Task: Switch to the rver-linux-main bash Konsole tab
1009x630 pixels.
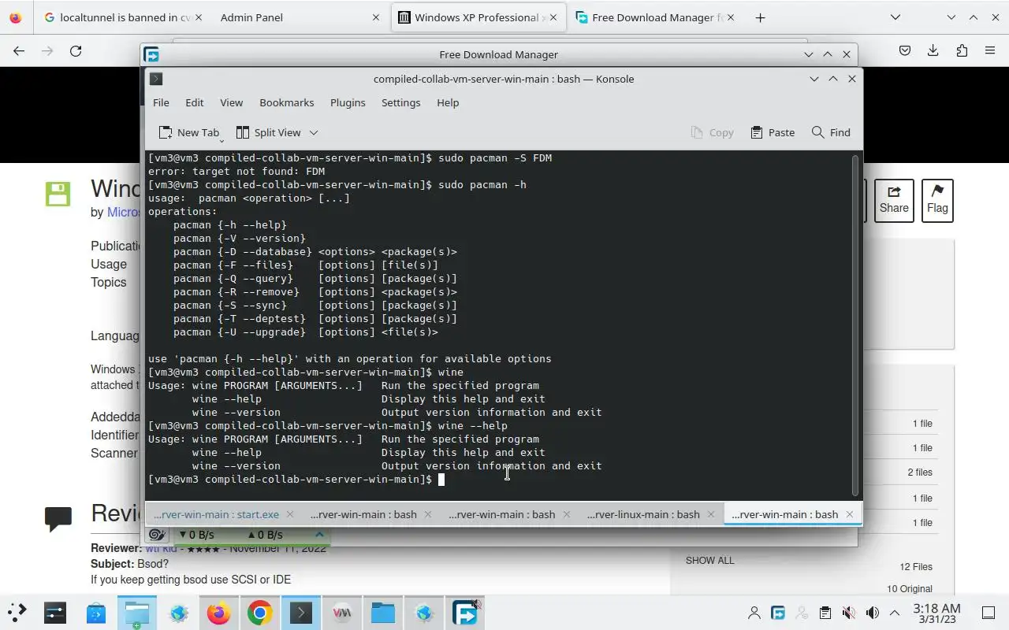Action: tap(643, 514)
